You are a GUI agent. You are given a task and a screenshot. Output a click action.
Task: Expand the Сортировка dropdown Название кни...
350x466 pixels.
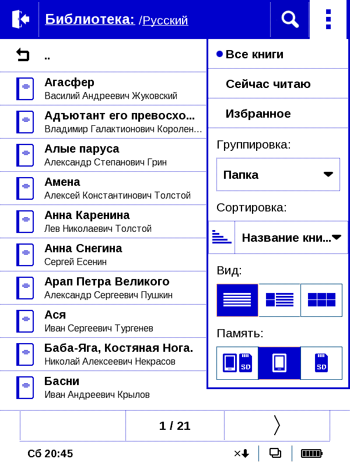click(x=291, y=237)
